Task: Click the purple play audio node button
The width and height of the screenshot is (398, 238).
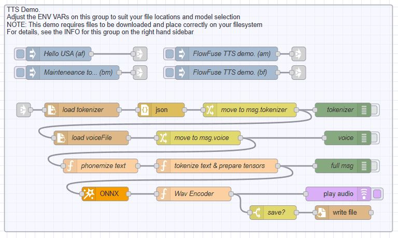Action: [377, 194]
